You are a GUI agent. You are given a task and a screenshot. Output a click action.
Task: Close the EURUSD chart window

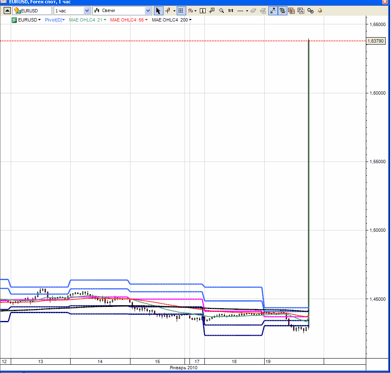click(x=385, y=2)
